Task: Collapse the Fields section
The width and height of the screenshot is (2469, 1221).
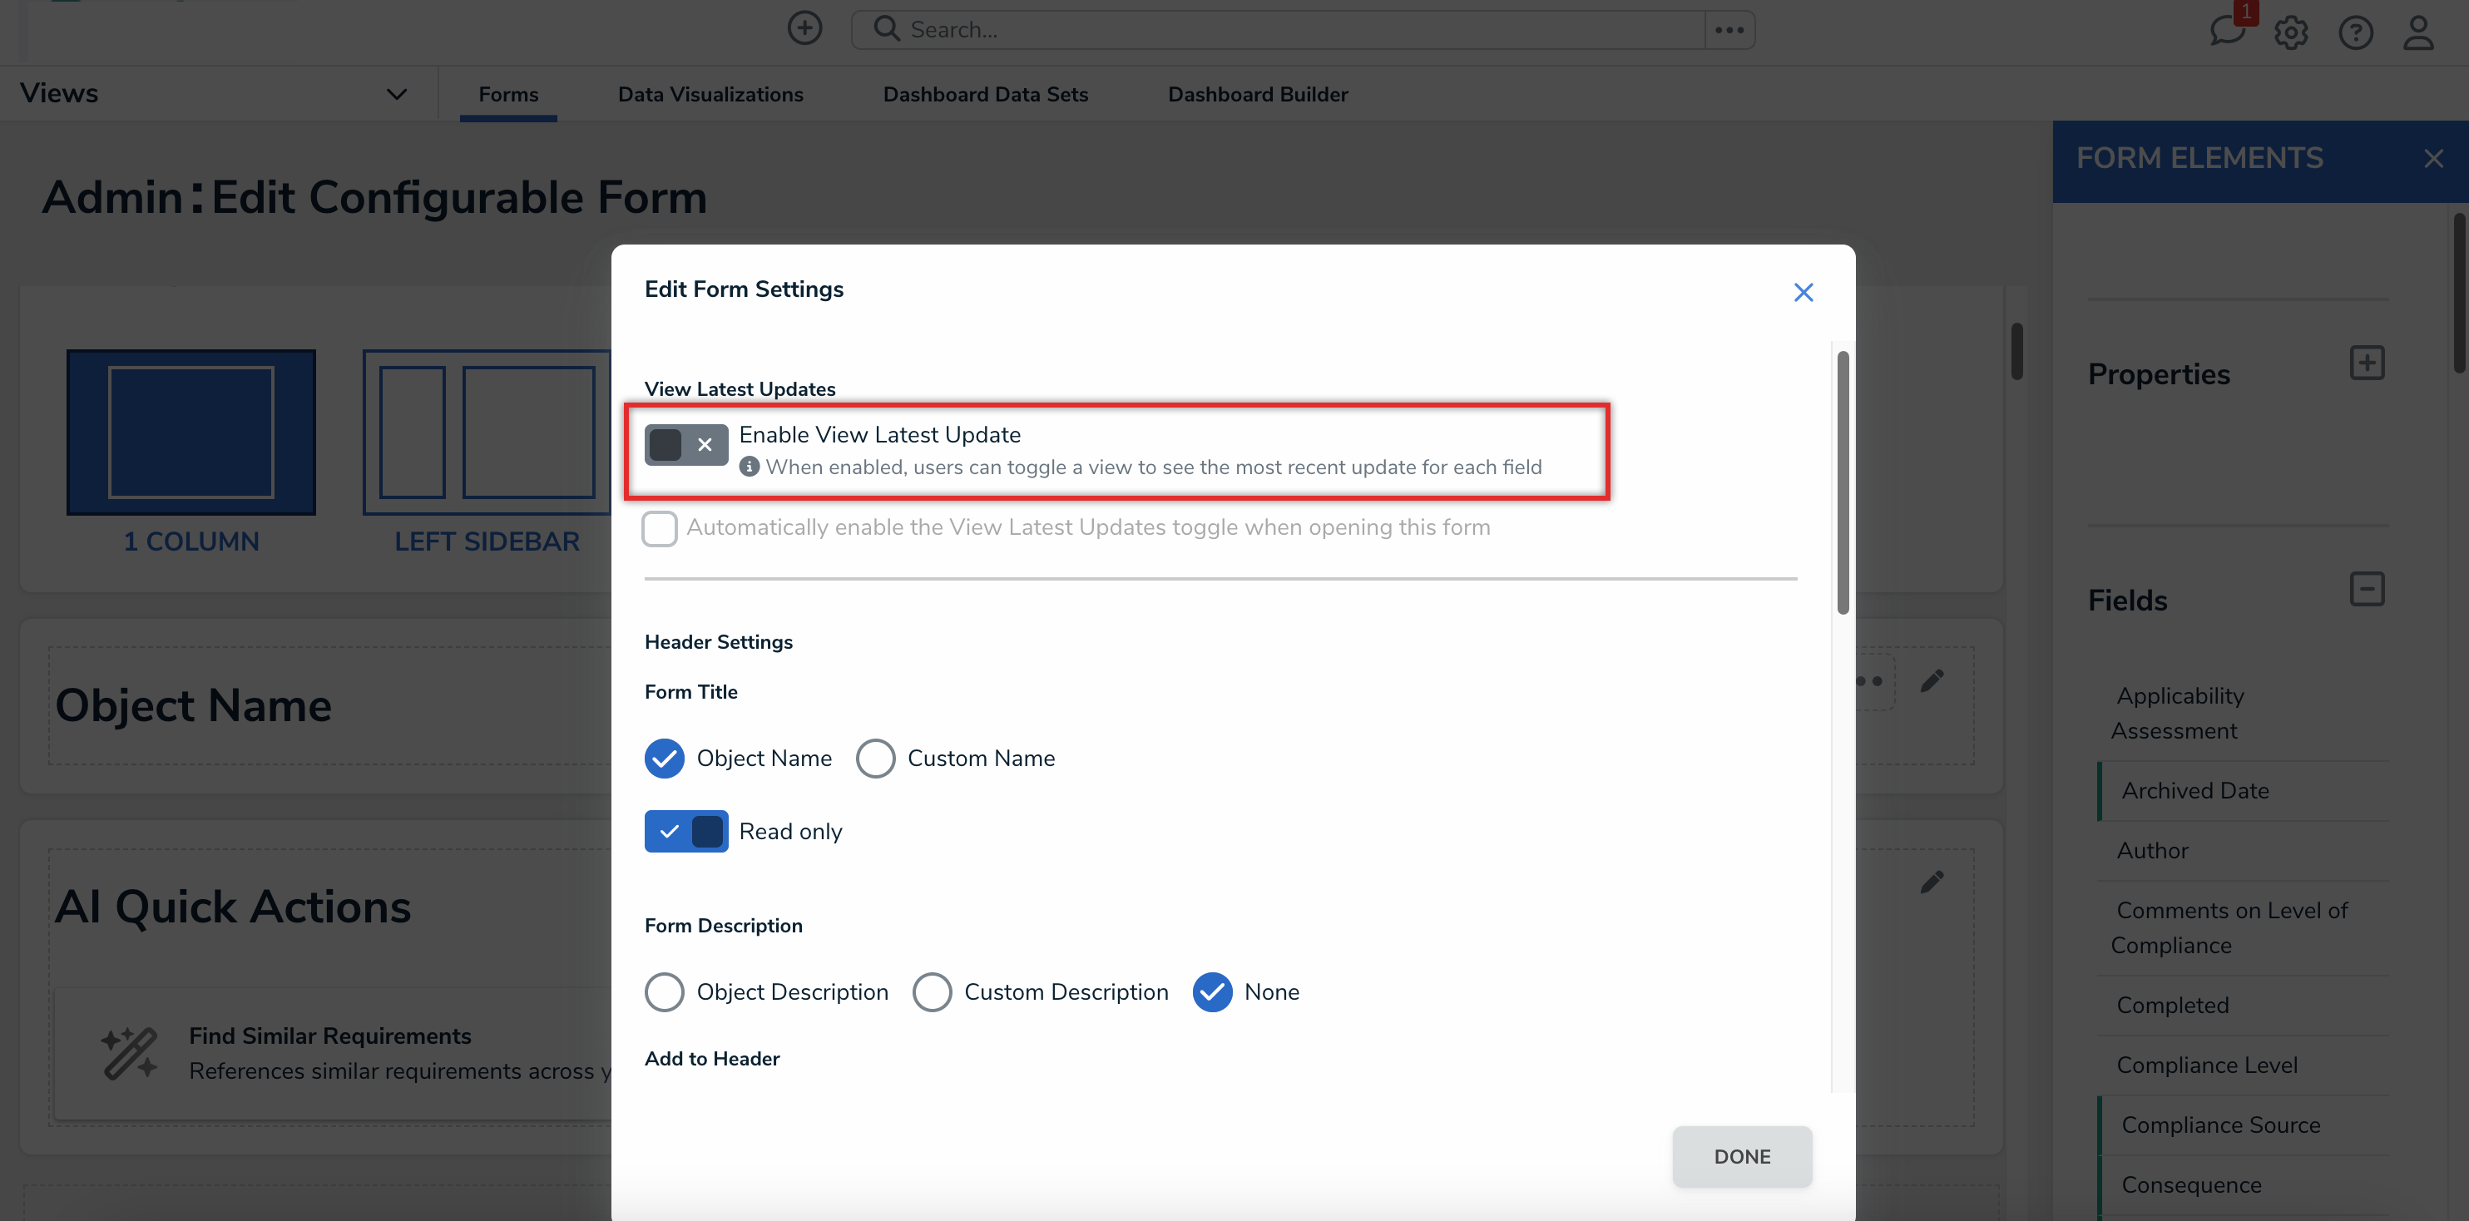Action: (x=2367, y=590)
